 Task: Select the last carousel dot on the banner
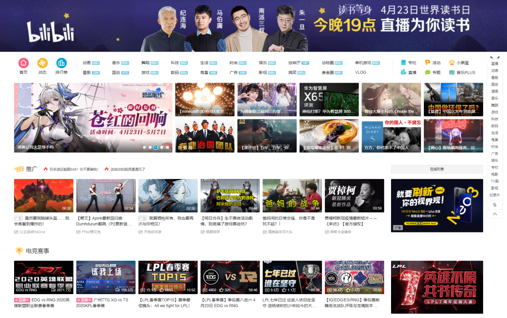tap(167, 147)
